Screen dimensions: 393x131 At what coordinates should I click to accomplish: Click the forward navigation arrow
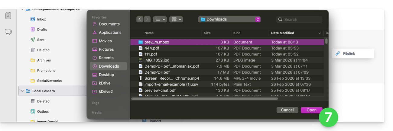point(147,19)
